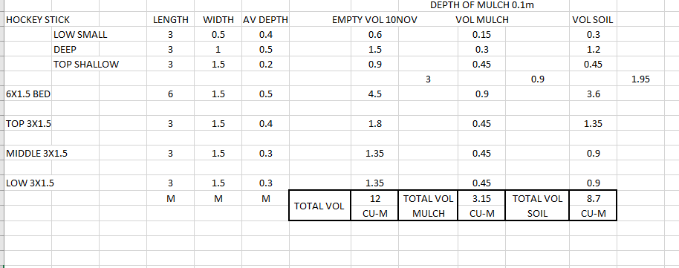Select DEEP row mulch volume 0.3

(481, 50)
